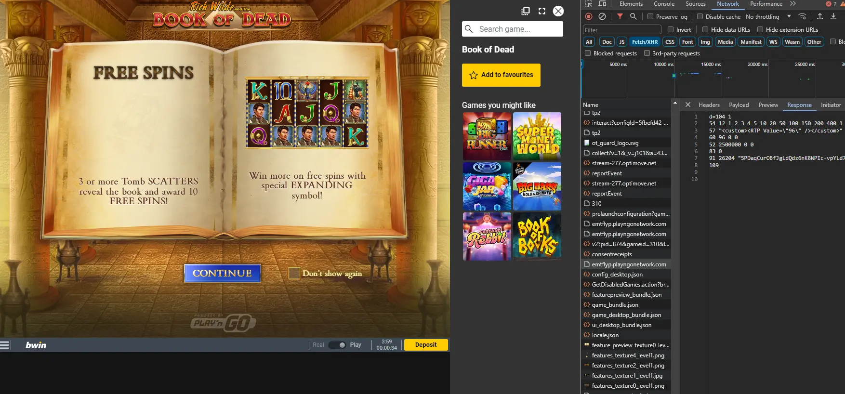The width and height of the screenshot is (845, 394).
Task: Check Hide data URLs
Action: point(705,29)
